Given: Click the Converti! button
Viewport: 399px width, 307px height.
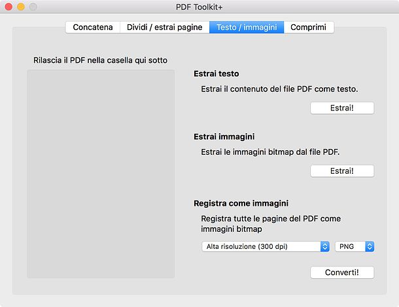Looking at the screenshot, I should coord(342,272).
